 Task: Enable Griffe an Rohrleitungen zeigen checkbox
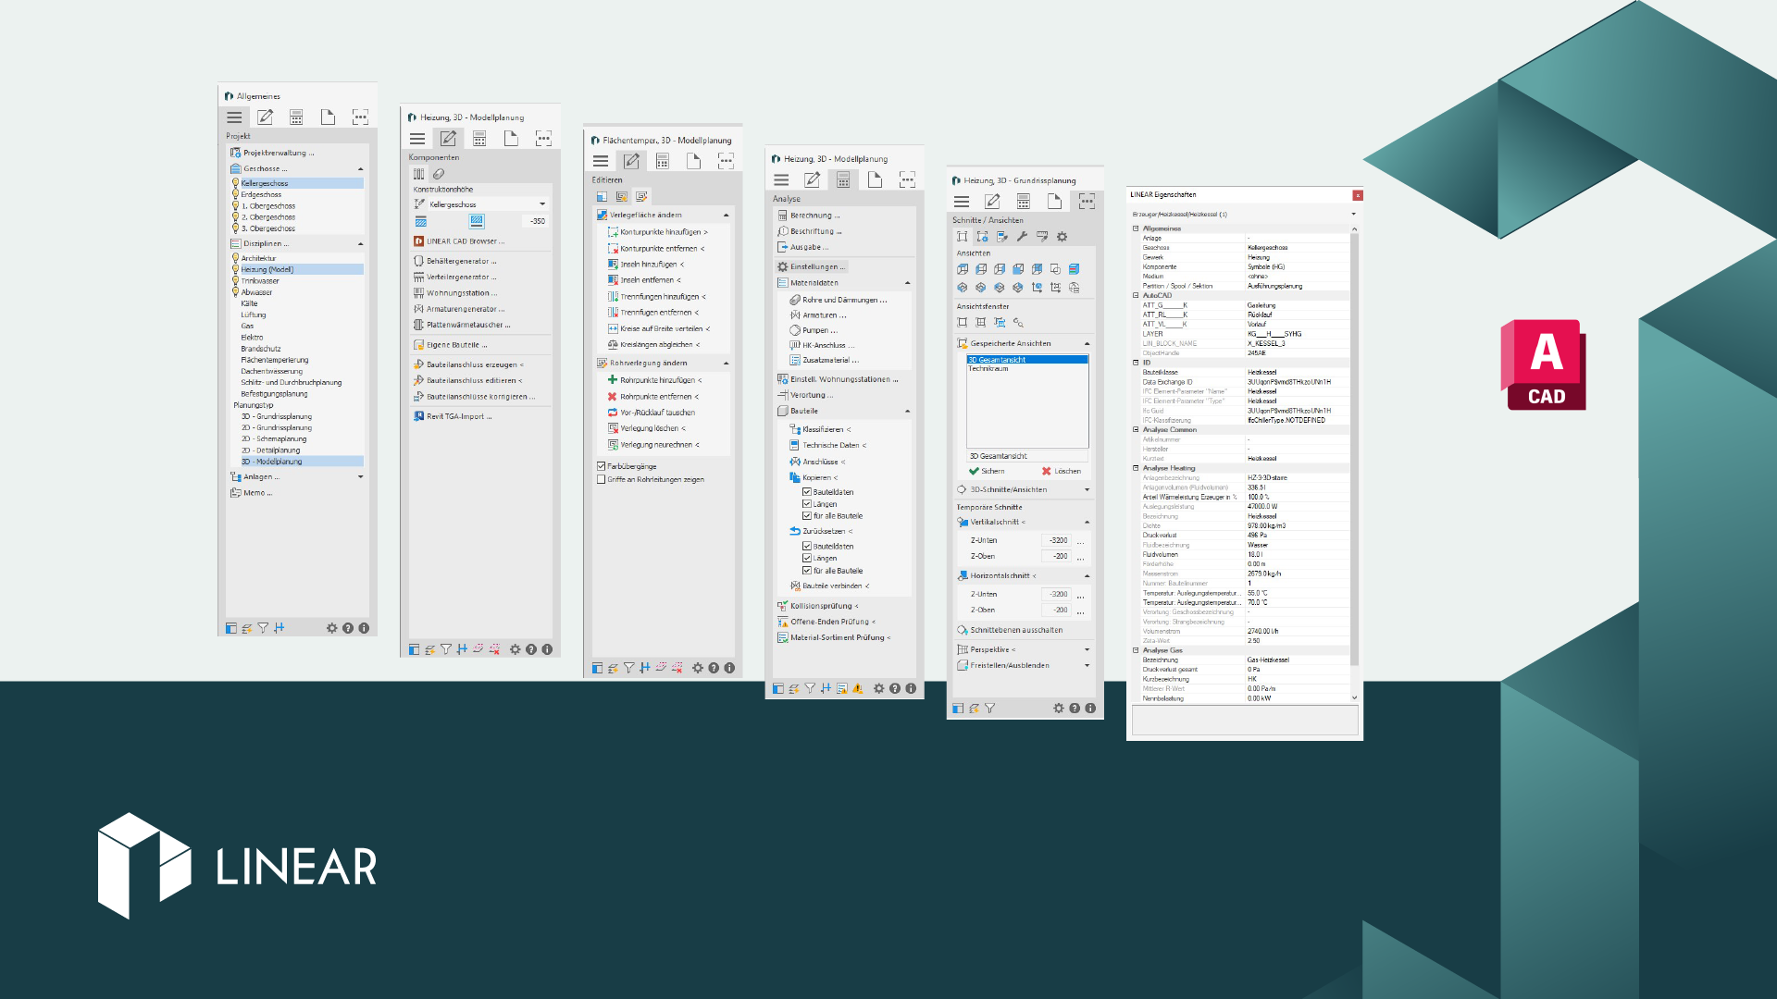[x=602, y=479]
